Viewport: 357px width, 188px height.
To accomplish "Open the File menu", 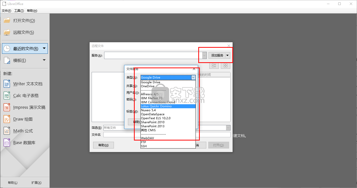I will [x=7, y=10].
